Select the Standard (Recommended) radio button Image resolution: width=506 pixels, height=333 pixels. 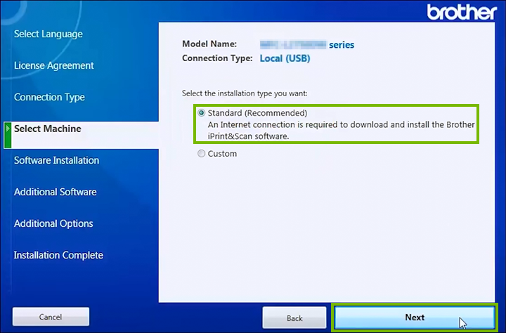click(202, 113)
